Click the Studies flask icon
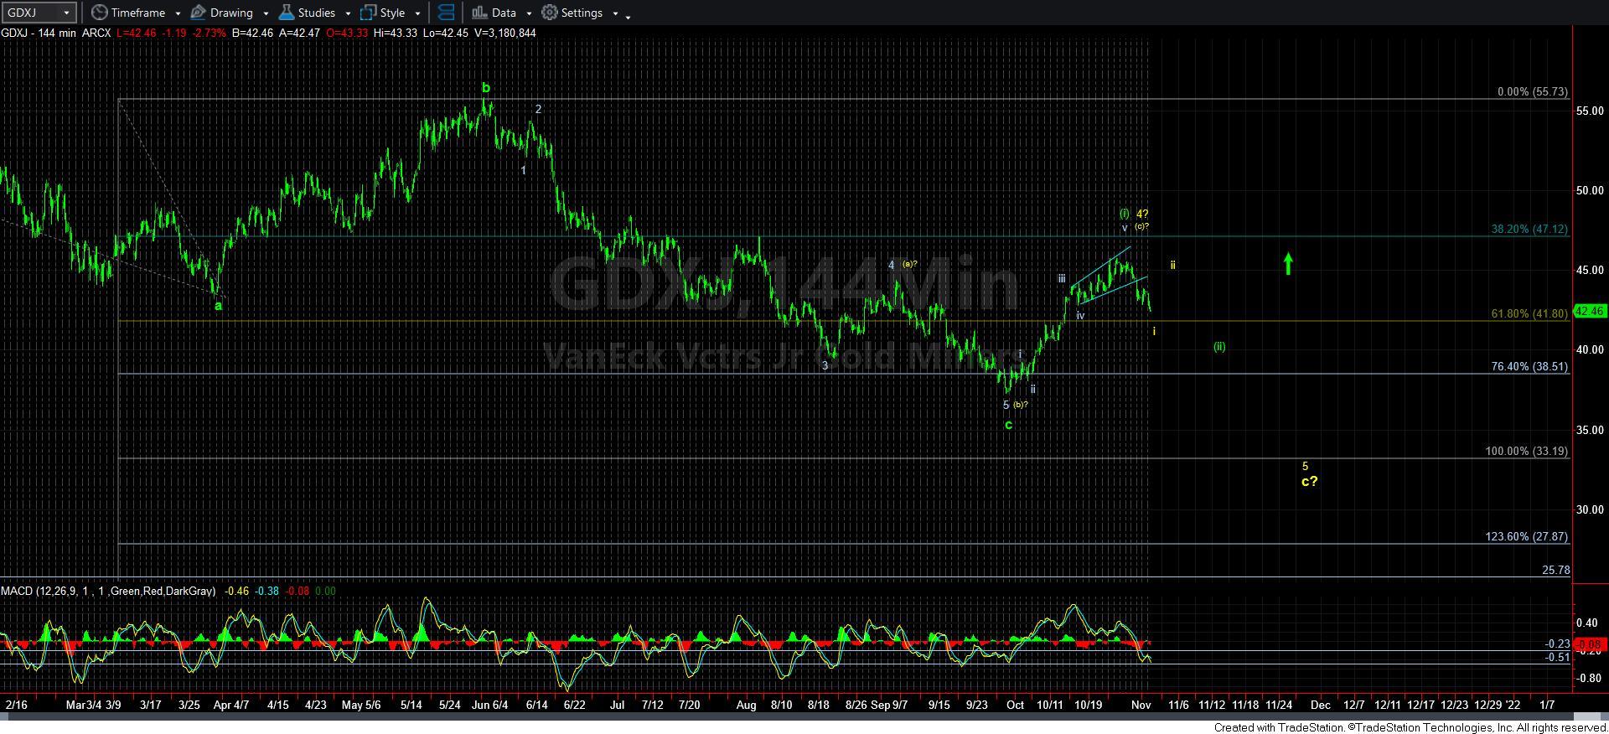 click(287, 13)
